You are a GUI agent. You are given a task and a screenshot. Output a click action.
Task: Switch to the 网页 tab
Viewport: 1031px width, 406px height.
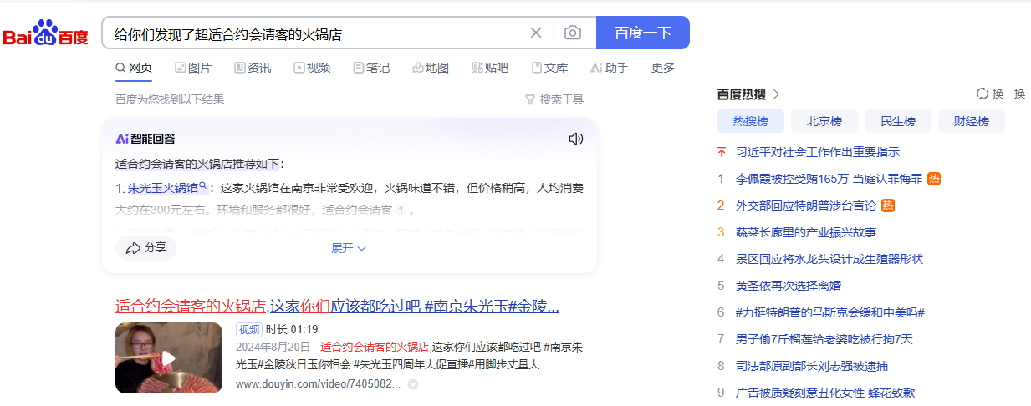click(x=134, y=68)
